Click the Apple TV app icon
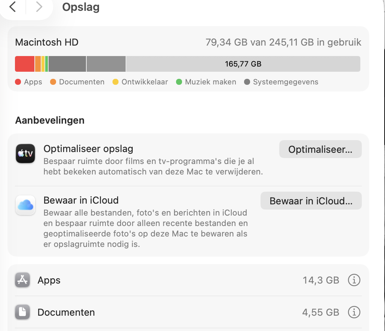The height and width of the screenshot is (331, 385). [x=25, y=154]
